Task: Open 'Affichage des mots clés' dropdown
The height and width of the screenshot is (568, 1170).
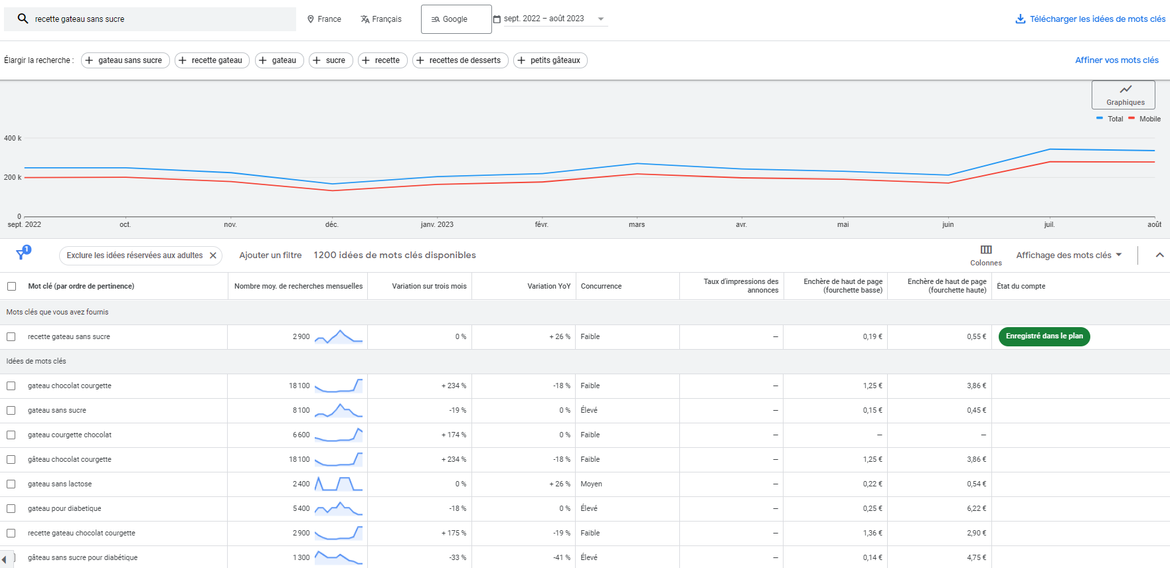Action: coord(1068,255)
